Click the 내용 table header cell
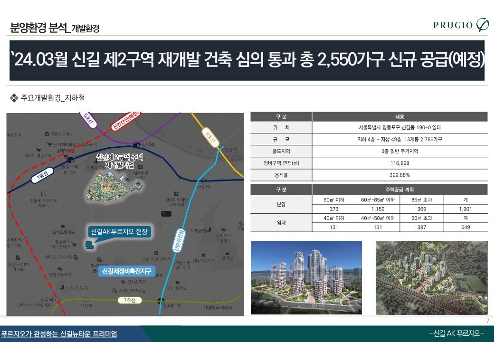The width and height of the screenshot is (494, 342). click(400, 116)
